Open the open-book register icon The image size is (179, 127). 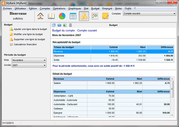click(x=51, y=16)
